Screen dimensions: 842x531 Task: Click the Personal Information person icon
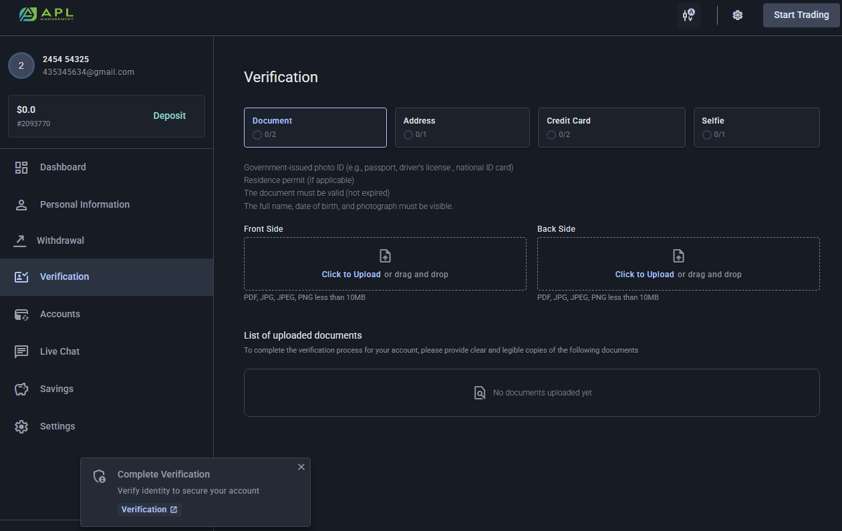(21, 205)
